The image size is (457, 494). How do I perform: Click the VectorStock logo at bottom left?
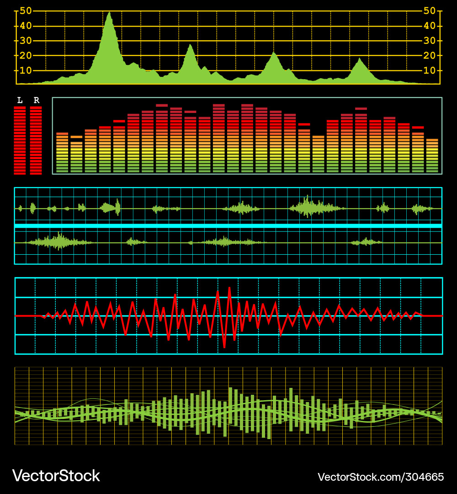point(56,476)
